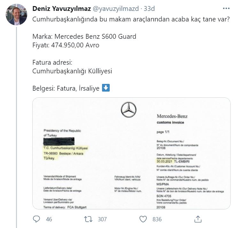Image resolution: width=237 pixels, height=228 pixels.
Task: Click the retweet count 307
Action: tap(102, 219)
